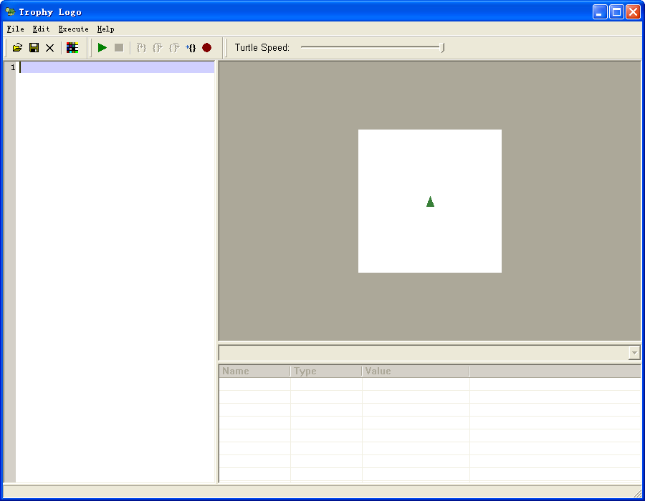Open the colorful grid palette icon
The image size is (645, 501).
click(72, 48)
